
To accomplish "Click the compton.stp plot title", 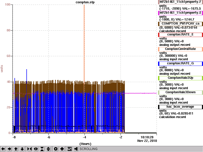I will pyautogui.click(x=85, y=2).
